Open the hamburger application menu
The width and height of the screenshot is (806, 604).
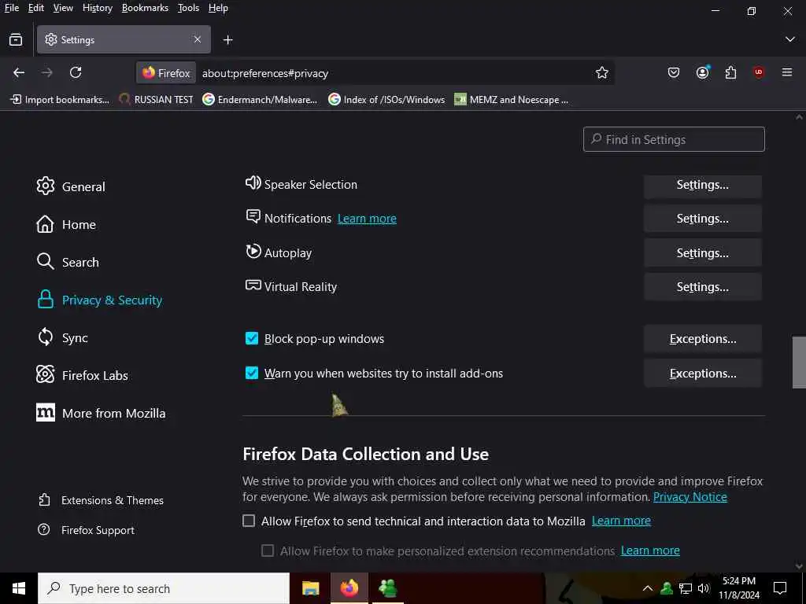[787, 72]
